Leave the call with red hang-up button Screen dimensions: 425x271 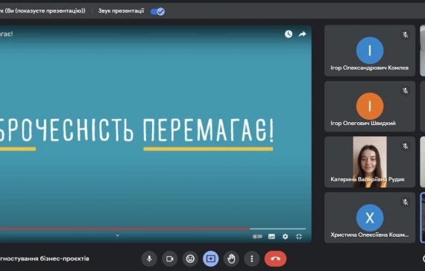click(275, 259)
